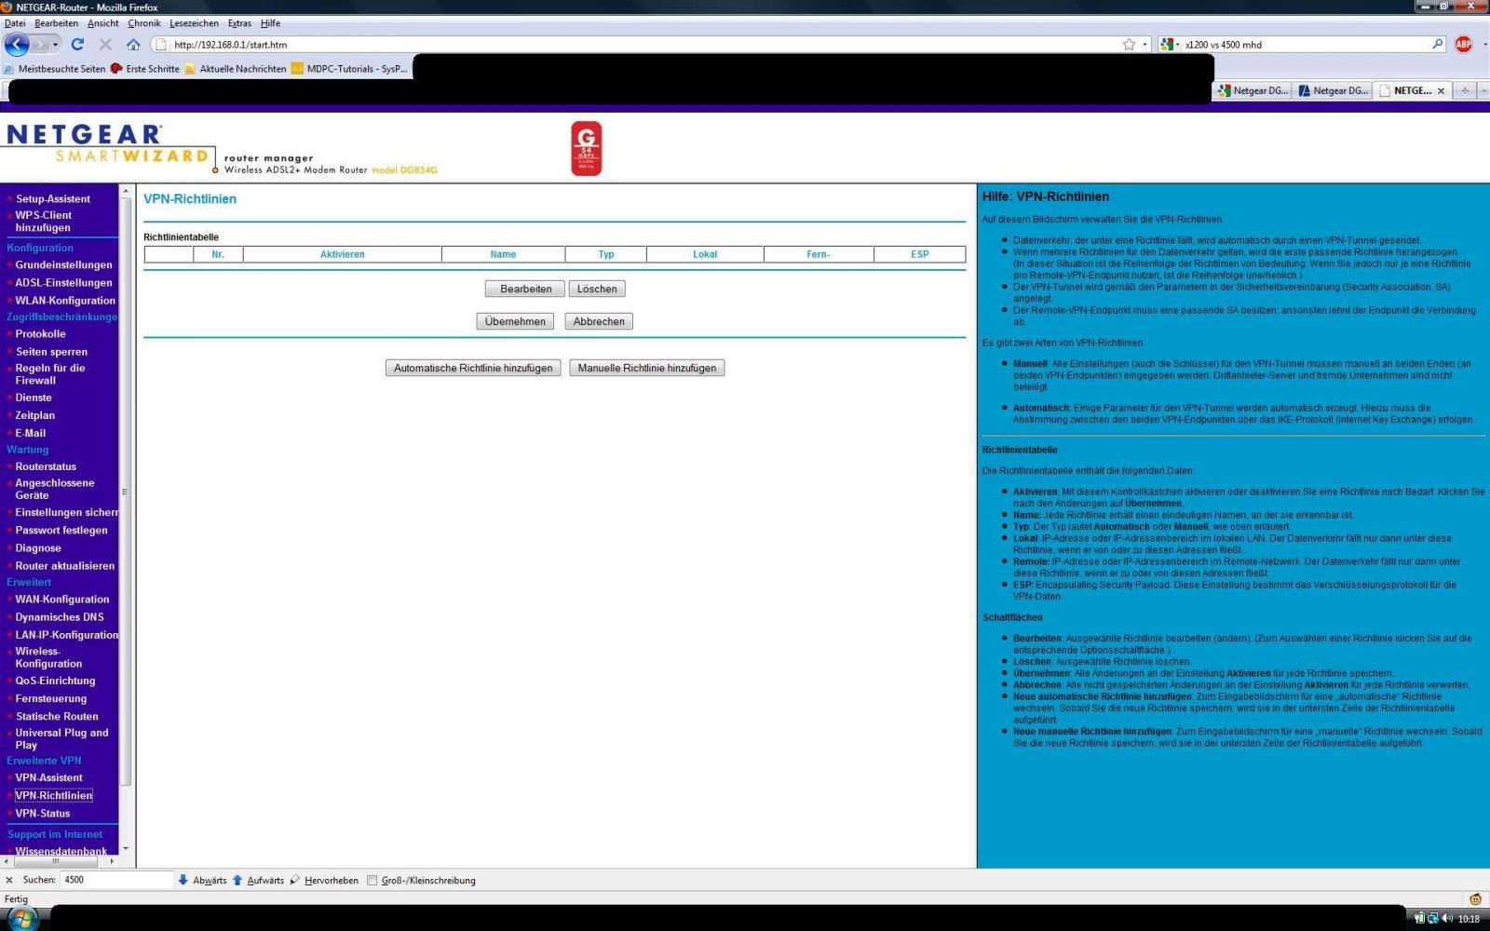Find next with the Abwärts arrow

click(202, 880)
